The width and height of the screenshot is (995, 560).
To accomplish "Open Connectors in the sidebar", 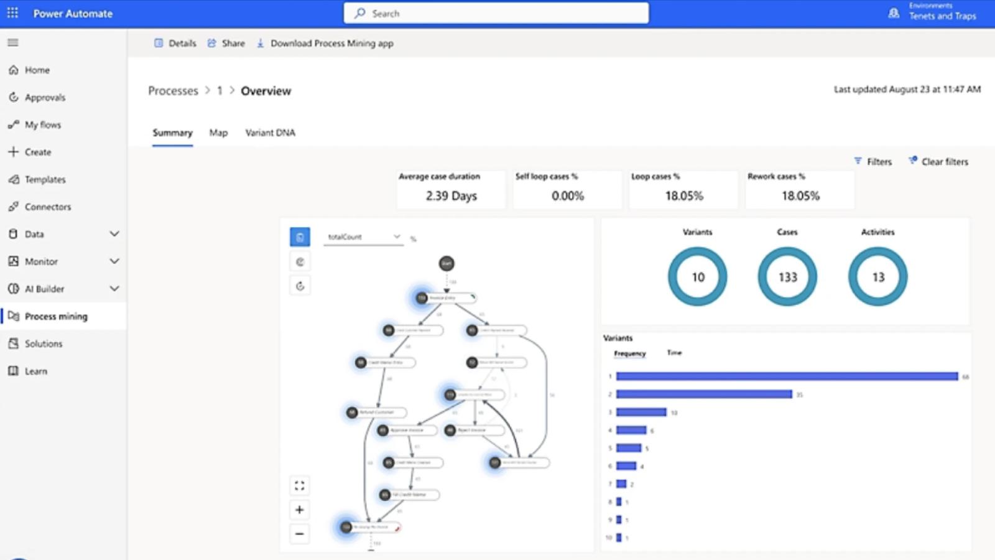I will click(x=40, y=207).
